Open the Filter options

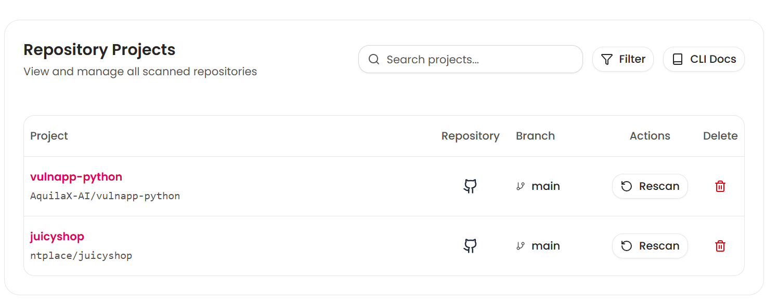click(x=623, y=59)
